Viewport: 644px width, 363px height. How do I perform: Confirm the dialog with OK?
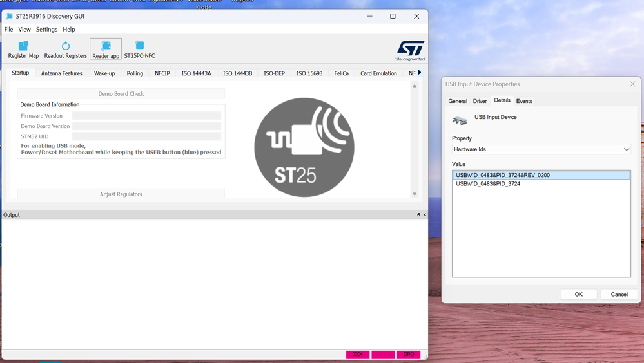579,294
